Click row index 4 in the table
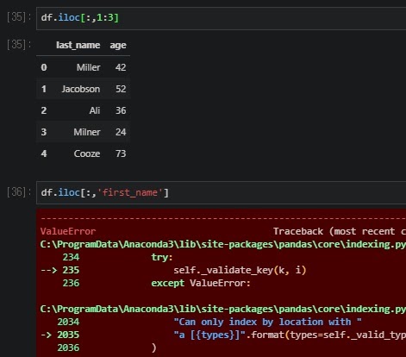The height and width of the screenshot is (357, 406). tap(44, 153)
